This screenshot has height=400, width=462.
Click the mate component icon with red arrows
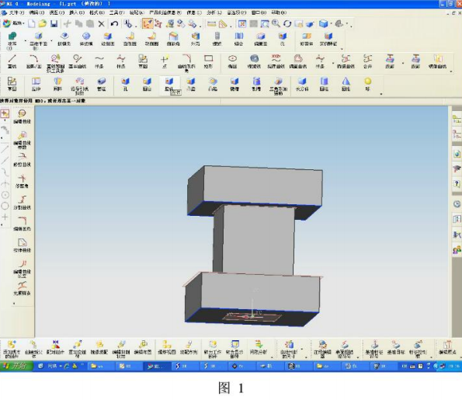55,347
